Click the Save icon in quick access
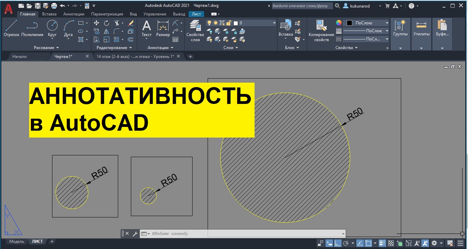Viewport: 468px width, 249px height. pos(37,5)
